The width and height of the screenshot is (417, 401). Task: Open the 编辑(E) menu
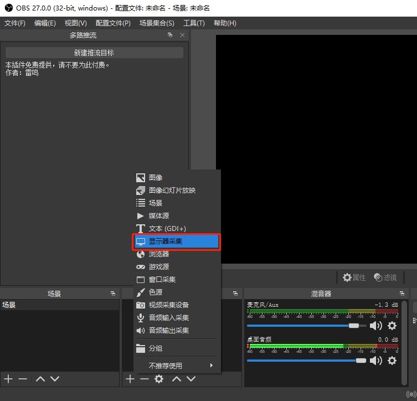coord(45,23)
